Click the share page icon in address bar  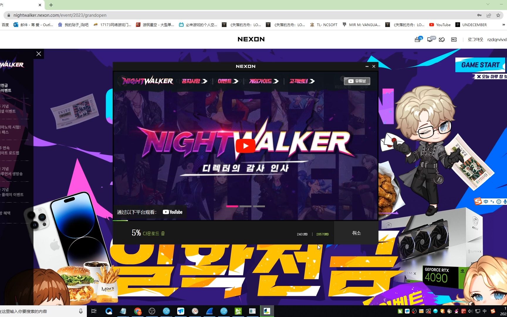tap(489, 15)
